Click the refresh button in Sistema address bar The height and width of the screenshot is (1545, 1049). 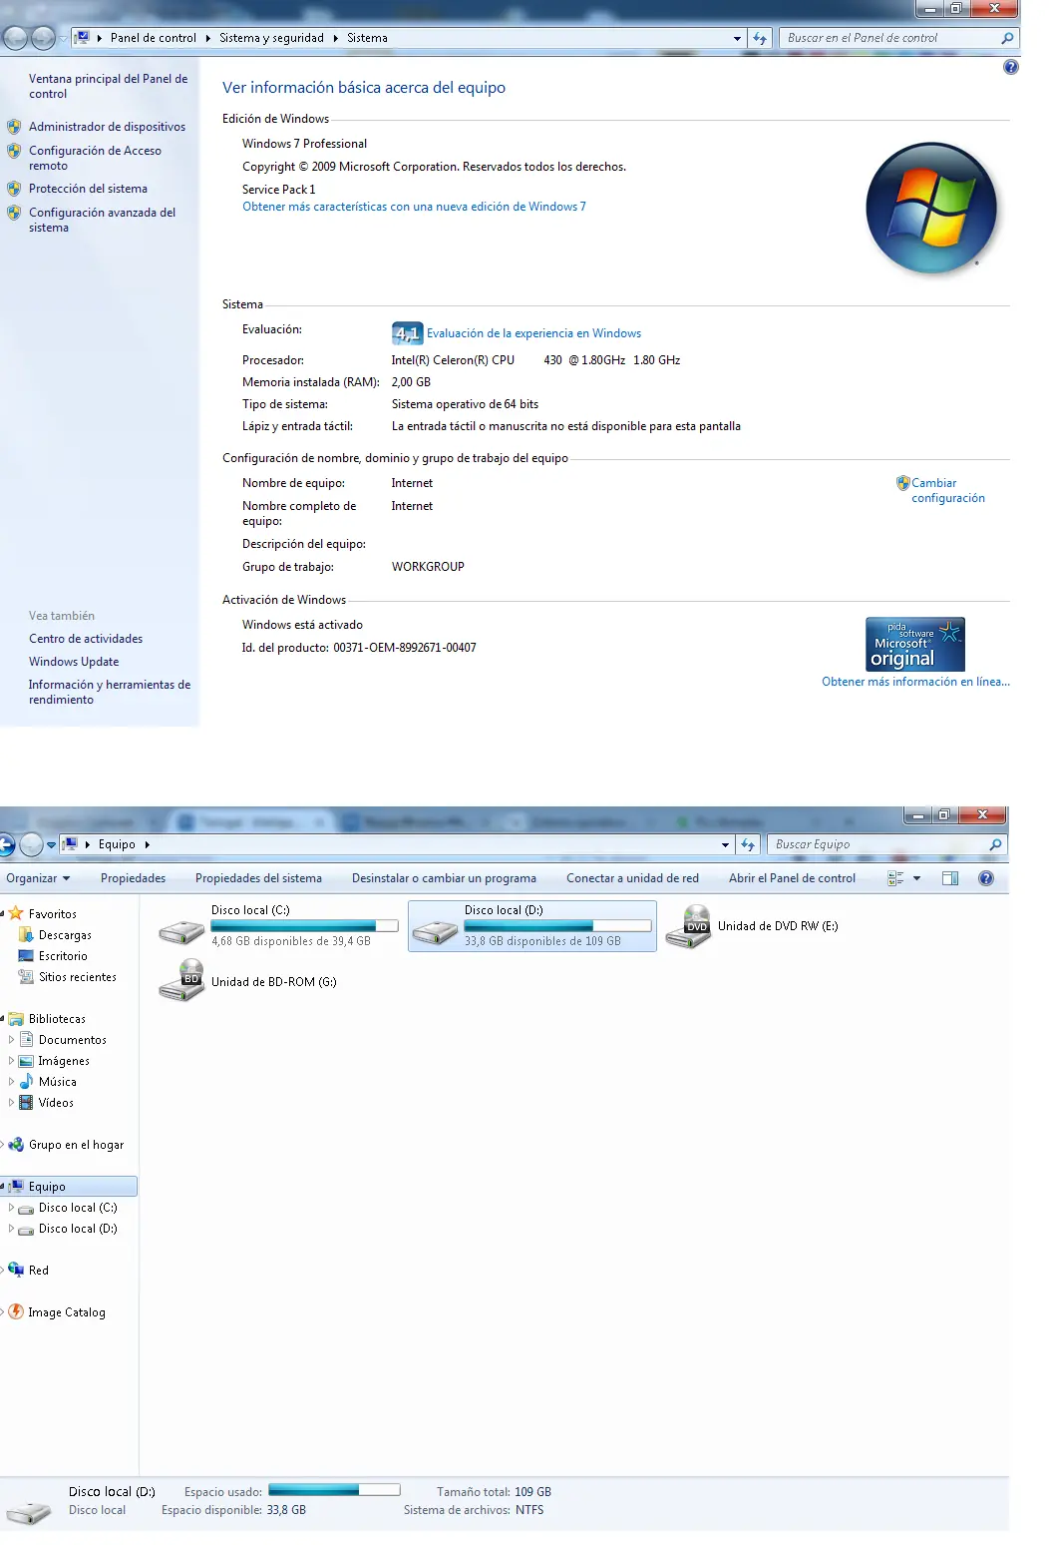760,38
